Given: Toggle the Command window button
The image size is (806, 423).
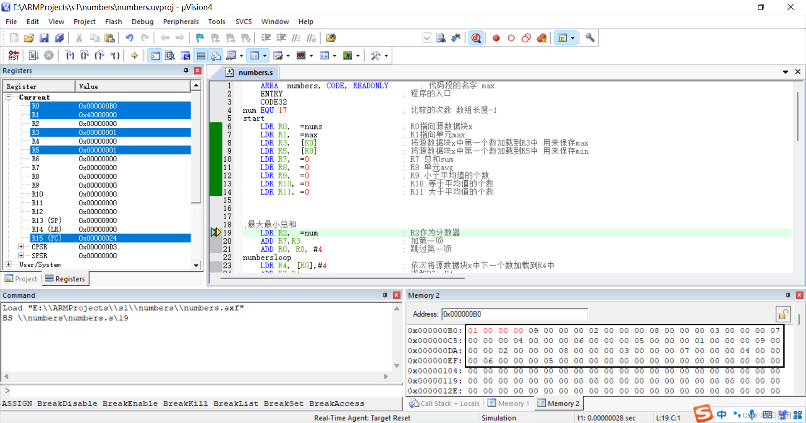Looking at the screenshot, I should point(155,55).
